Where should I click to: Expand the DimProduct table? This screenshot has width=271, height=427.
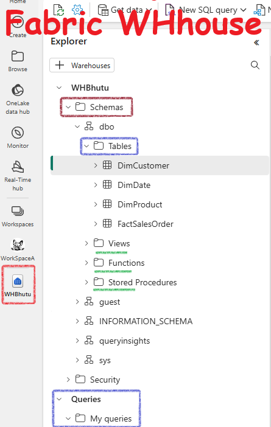96,204
